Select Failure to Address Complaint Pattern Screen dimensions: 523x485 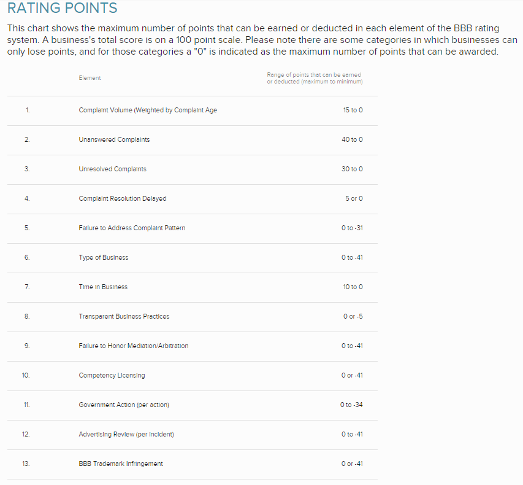coord(132,228)
